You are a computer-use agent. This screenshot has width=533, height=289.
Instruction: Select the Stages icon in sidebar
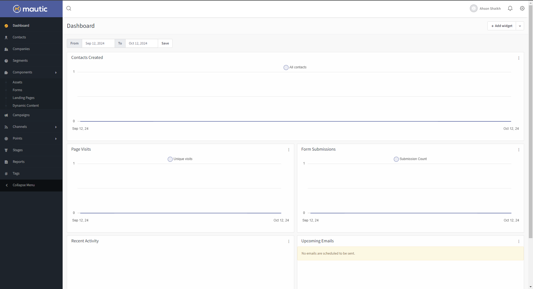(6, 150)
